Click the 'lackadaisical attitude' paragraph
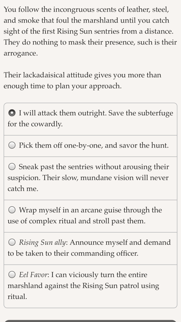Screen dimensions: 181x322 82,80
